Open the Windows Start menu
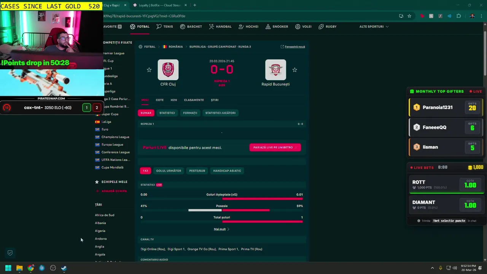Image resolution: width=487 pixels, height=274 pixels. [x=8, y=268]
